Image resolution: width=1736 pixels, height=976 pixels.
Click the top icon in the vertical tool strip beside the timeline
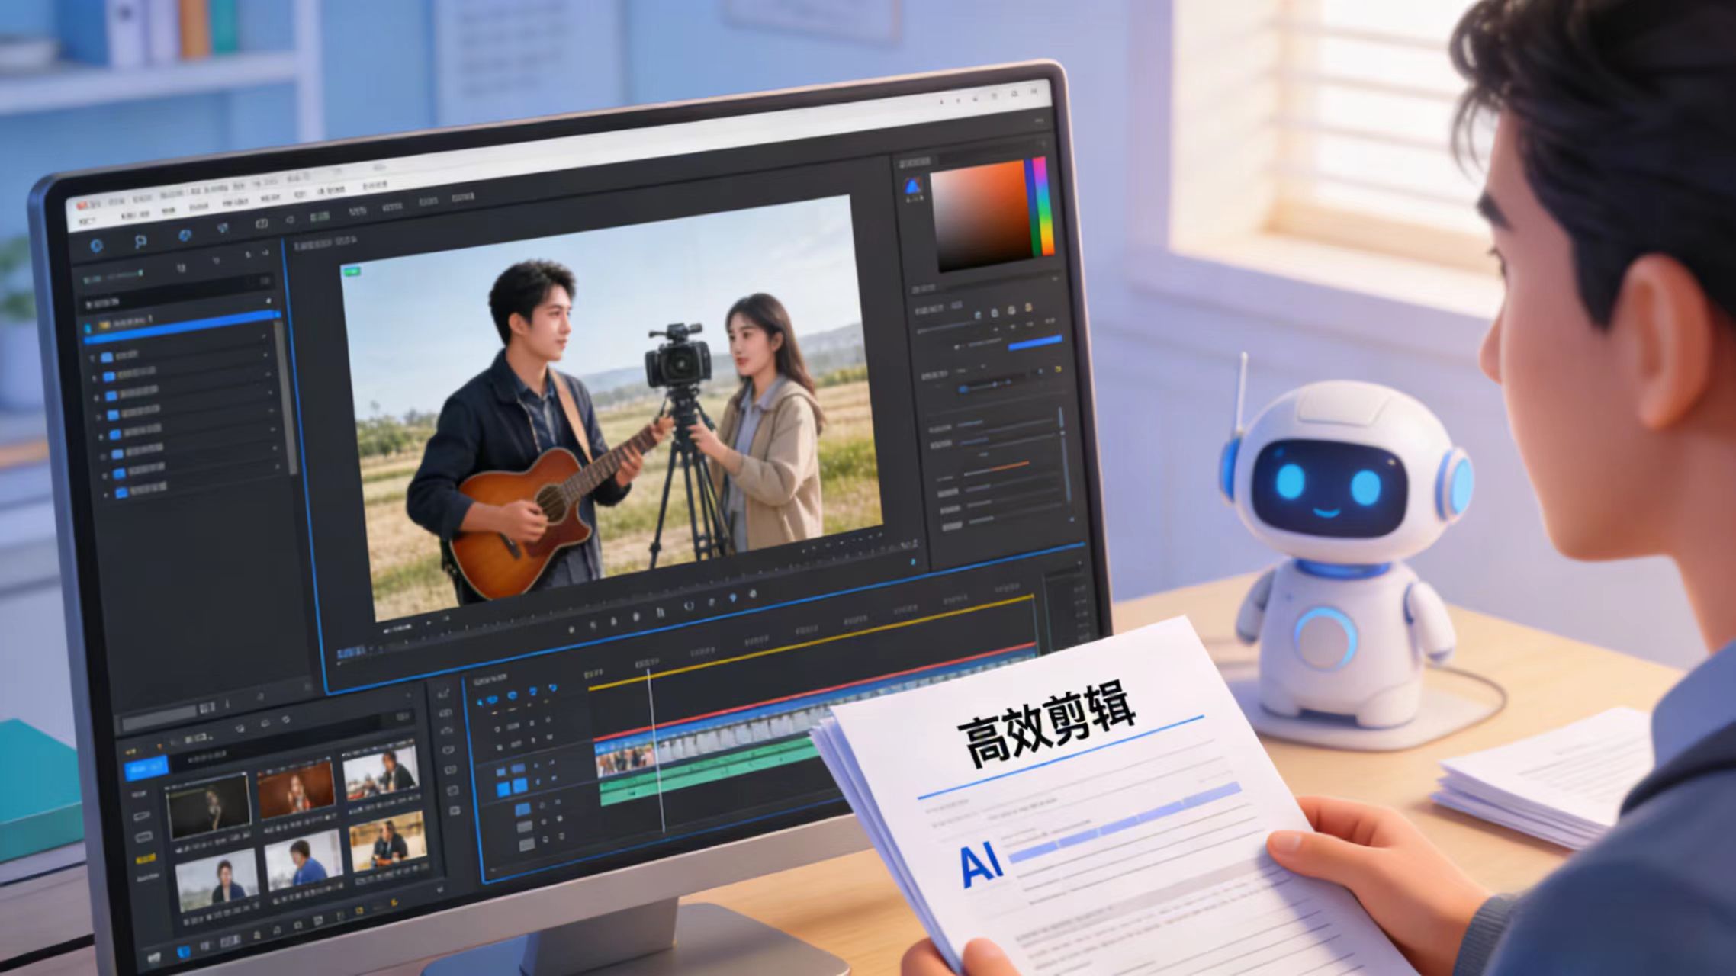pyautogui.click(x=445, y=692)
